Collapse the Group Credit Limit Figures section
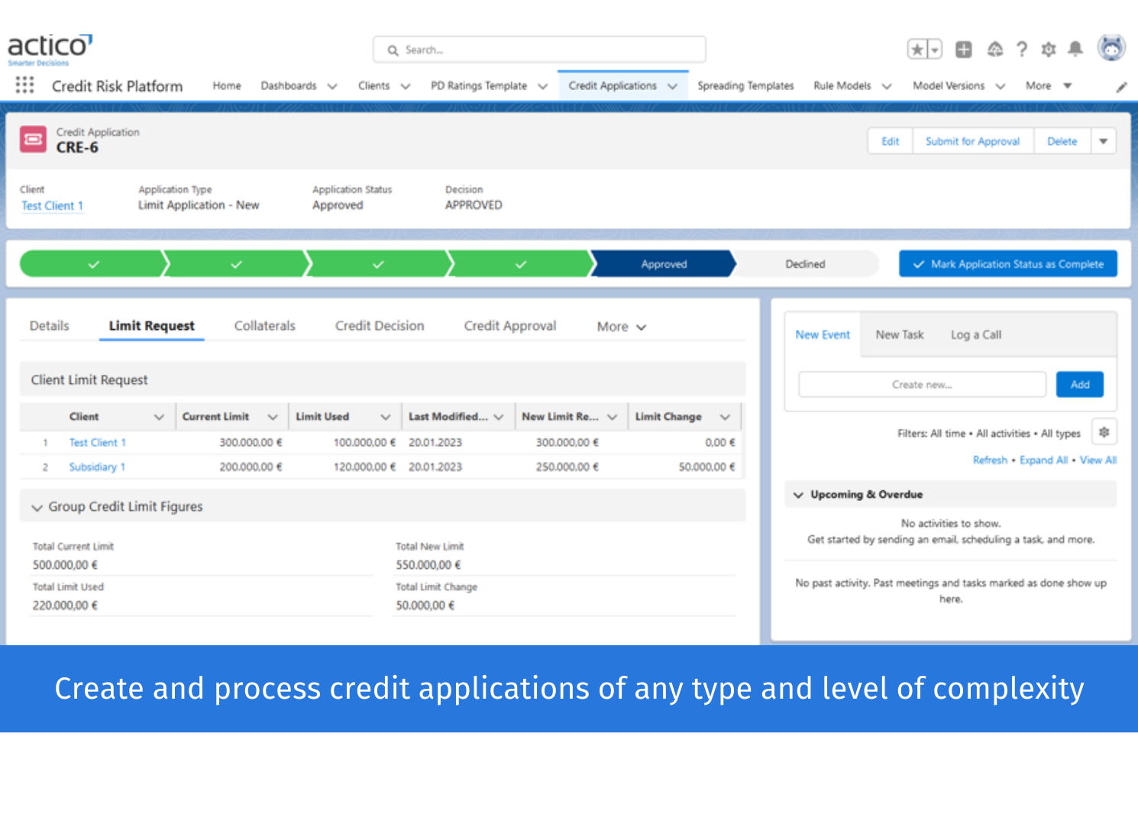Viewport: 1138px width, 814px height. click(x=36, y=506)
